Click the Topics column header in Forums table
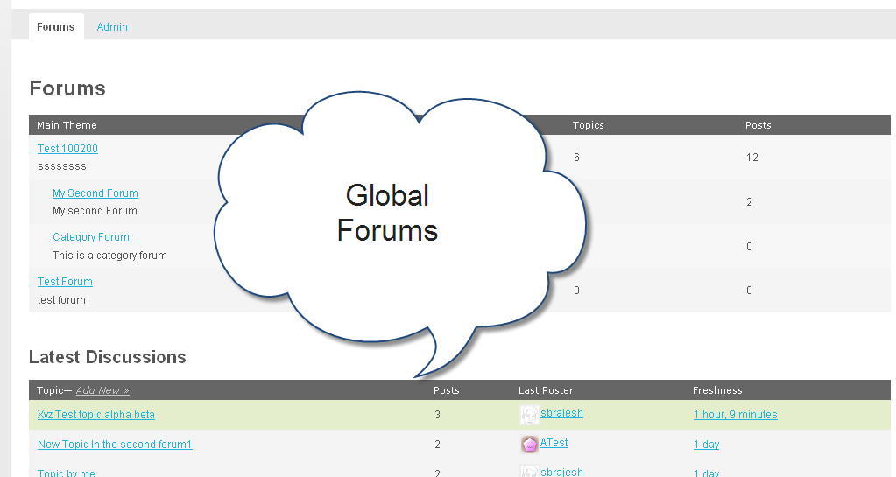This screenshot has height=477, width=896. tap(588, 125)
